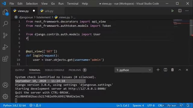The height and width of the screenshot is (108, 193).
Task: Run Python file with play button
Action: pyautogui.click(x=172, y=11)
